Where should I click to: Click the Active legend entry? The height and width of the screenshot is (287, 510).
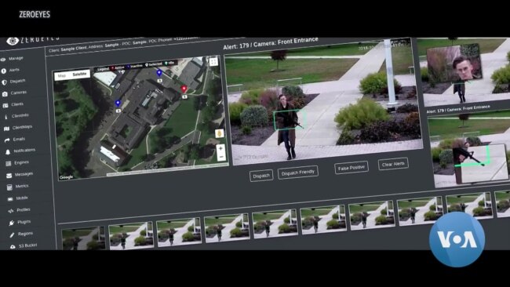(x=118, y=68)
